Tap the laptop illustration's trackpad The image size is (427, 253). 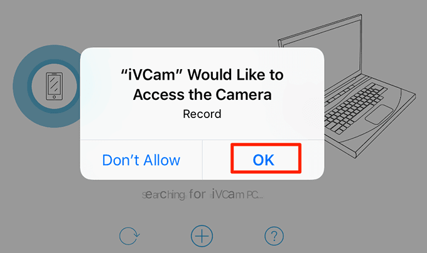point(379,114)
